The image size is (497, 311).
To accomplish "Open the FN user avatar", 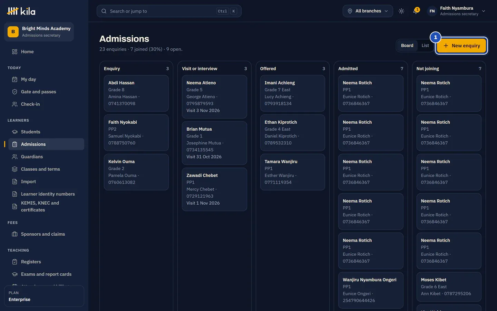I will point(432,11).
